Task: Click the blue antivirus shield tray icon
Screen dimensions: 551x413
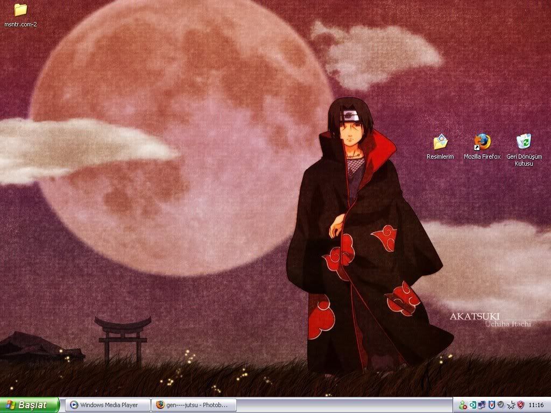Action: coord(492,405)
